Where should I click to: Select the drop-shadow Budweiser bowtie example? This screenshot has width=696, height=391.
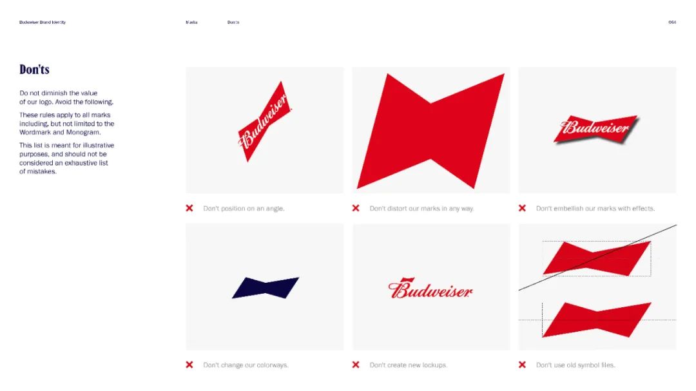pyautogui.click(x=596, y=129)
